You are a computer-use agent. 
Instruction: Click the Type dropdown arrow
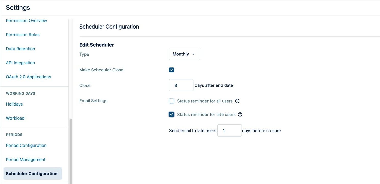193,54
